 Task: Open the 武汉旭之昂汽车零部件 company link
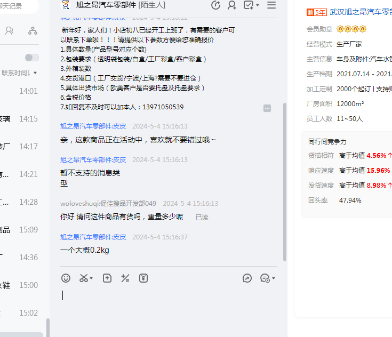tap(360, 12)
